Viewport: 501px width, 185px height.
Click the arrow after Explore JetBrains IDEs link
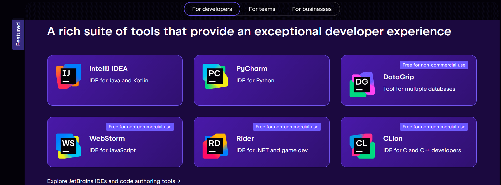179,181
